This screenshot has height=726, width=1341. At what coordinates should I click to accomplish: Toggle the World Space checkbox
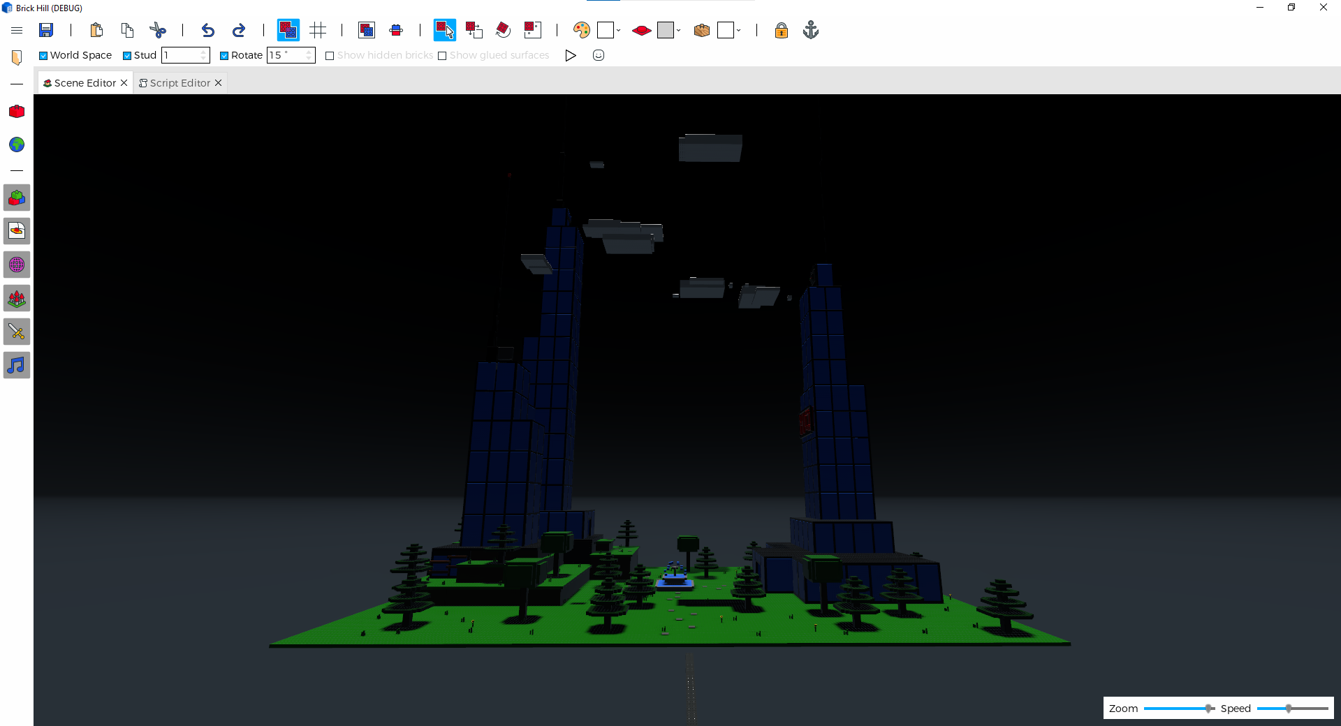point(43,56)
